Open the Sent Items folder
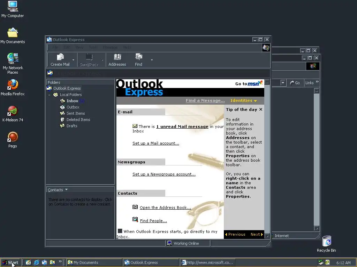The image size is (357, 267). 76,113
